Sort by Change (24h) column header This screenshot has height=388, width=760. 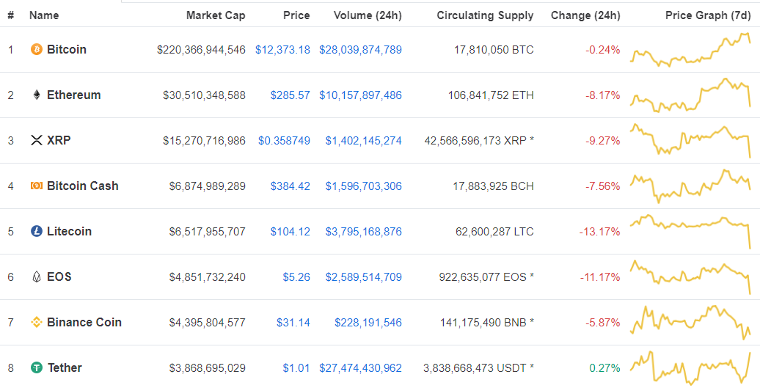tap(585, 15)
